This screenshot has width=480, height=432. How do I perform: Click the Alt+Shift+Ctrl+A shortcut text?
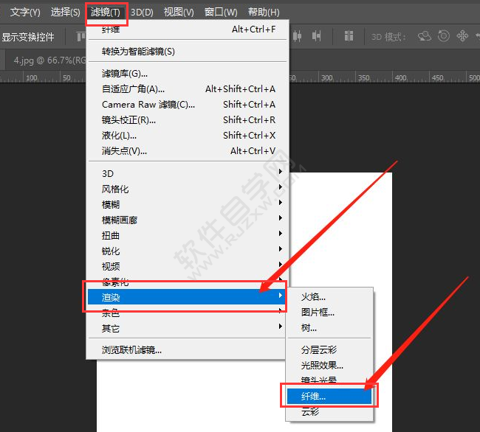[x=240, y=89]
